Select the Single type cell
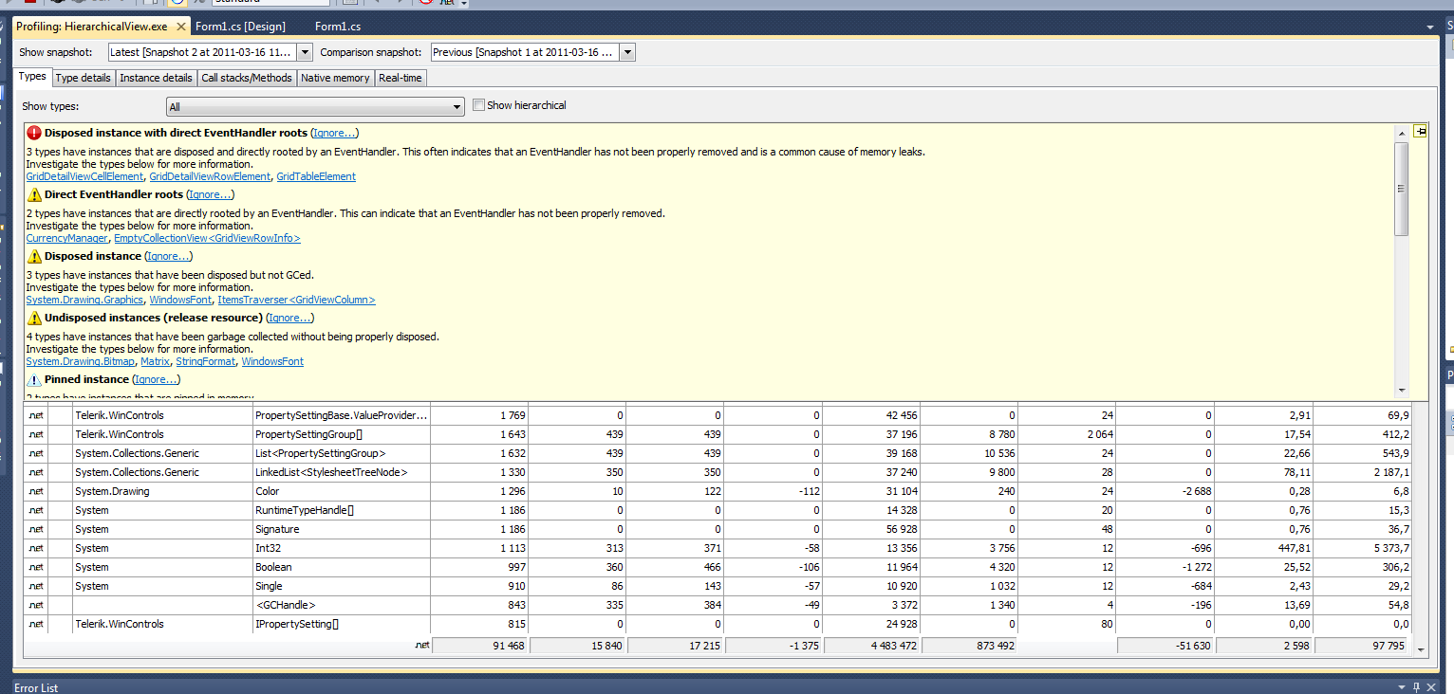The image size is (1454, 694). 342,586
